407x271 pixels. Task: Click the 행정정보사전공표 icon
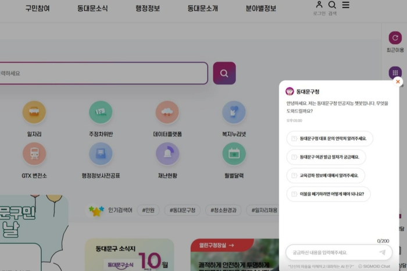pos(101,154)
